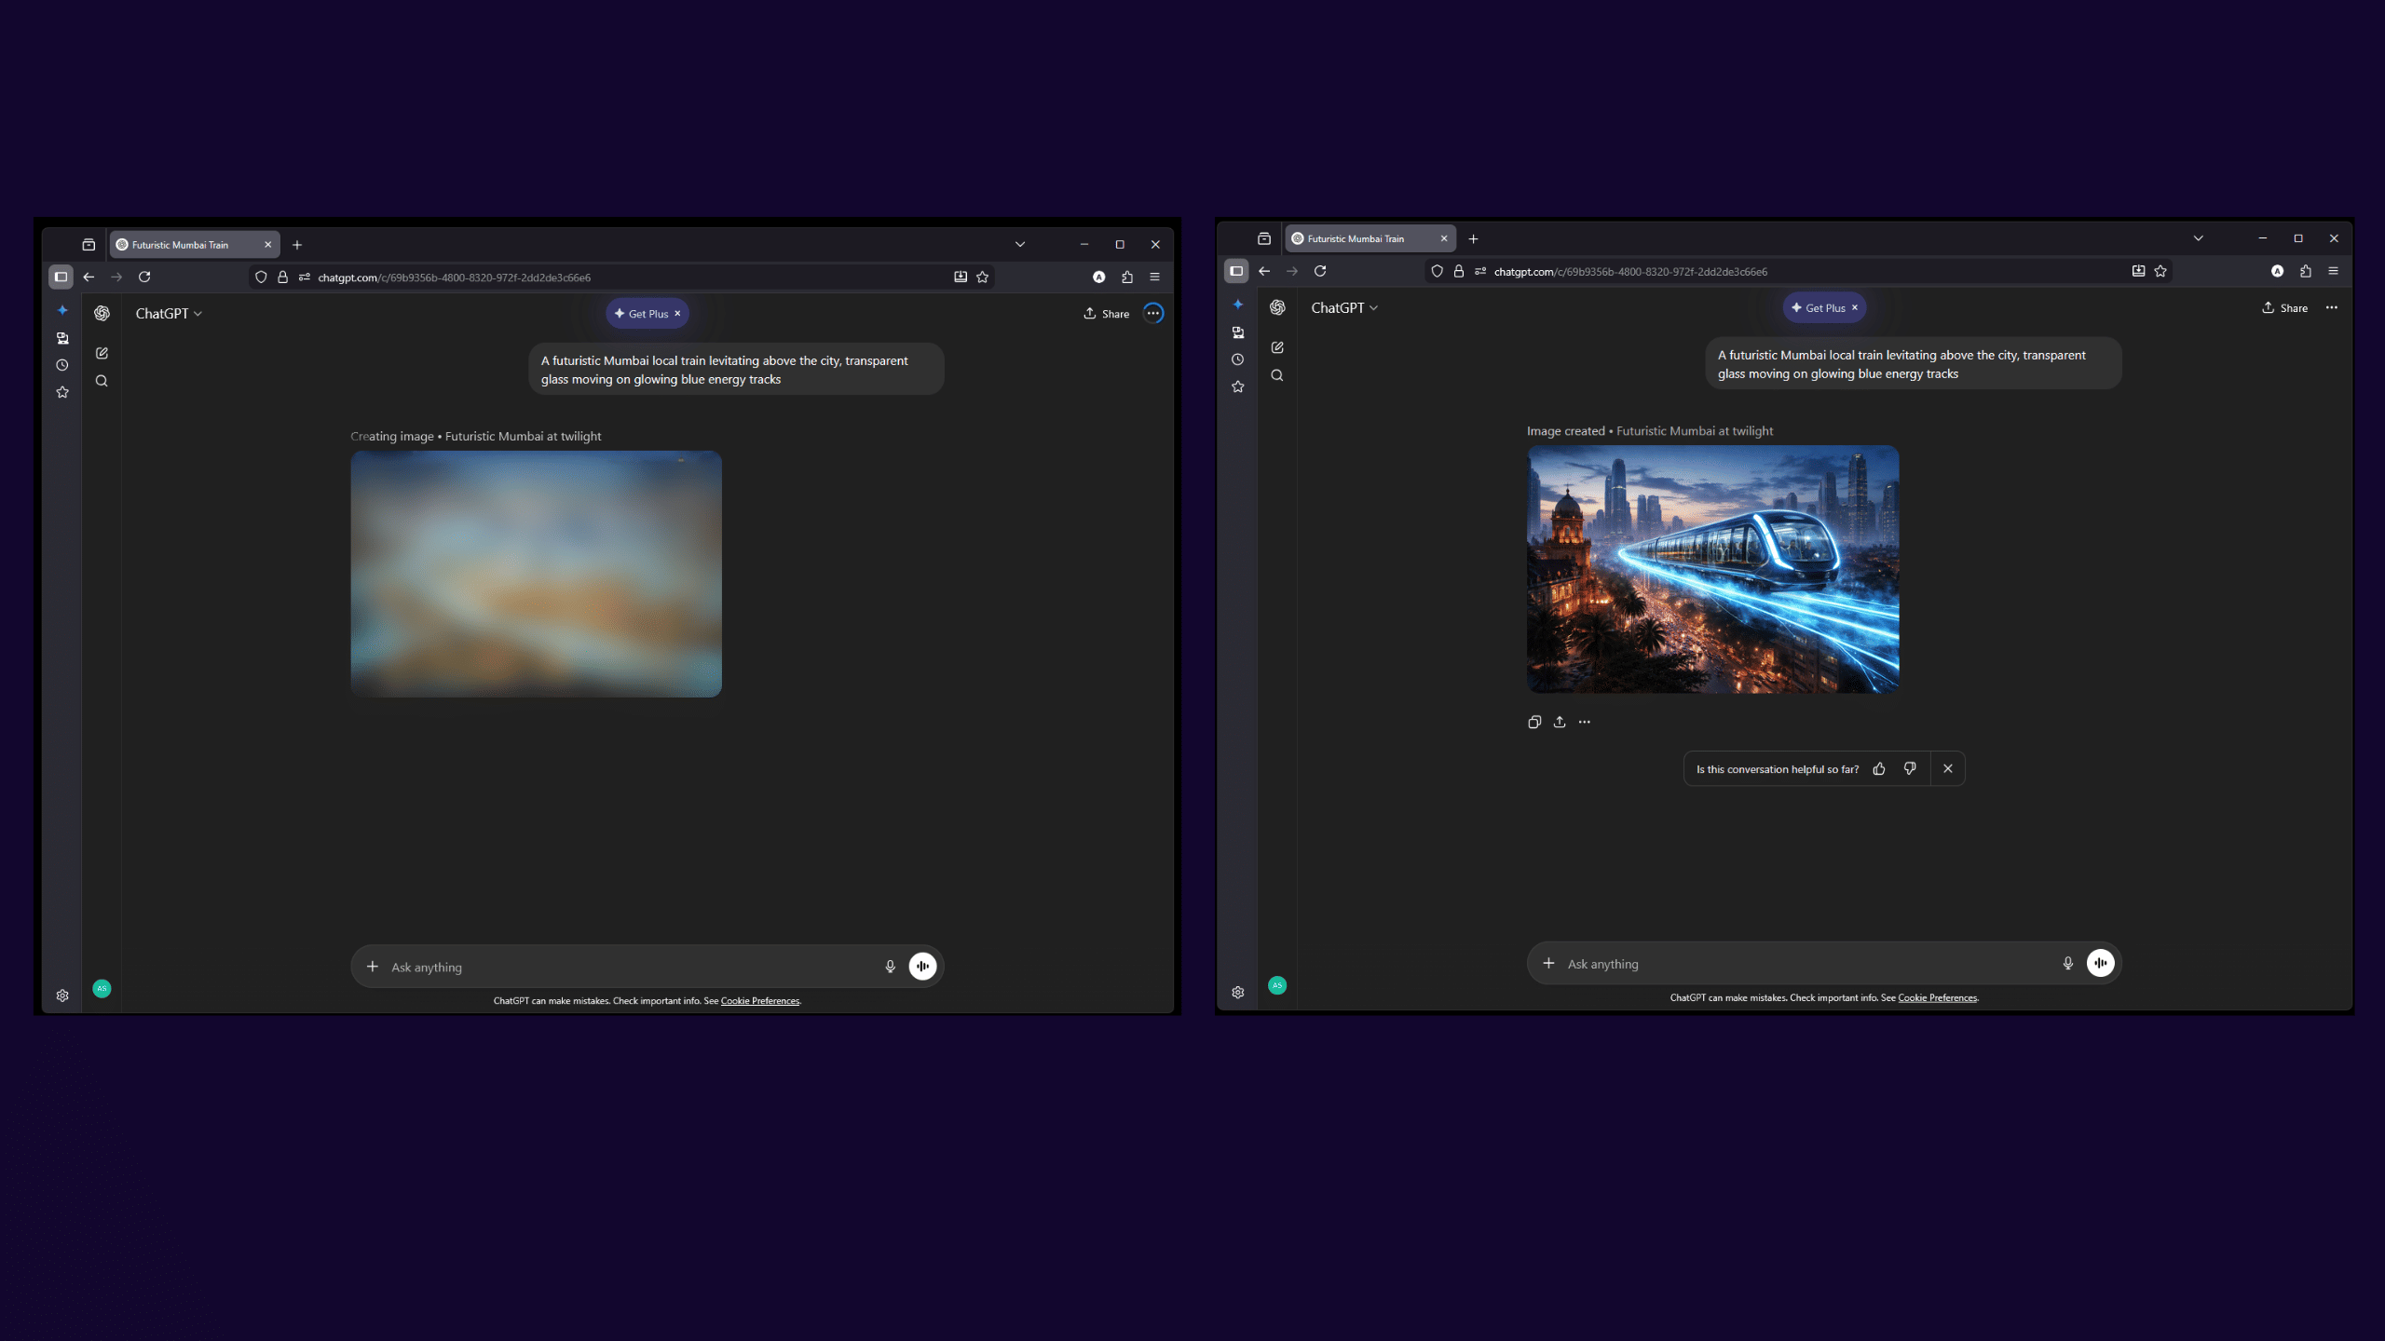The height and width of the screenshot is (1341, 2385).
Task: Expand ChatGPT model dropdown in the 'Image created' window
Action: [x=1344, y=308]
